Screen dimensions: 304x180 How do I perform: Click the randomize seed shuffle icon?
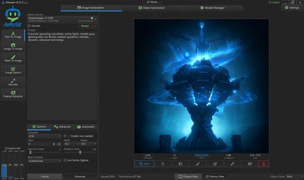tap(59, 144)
